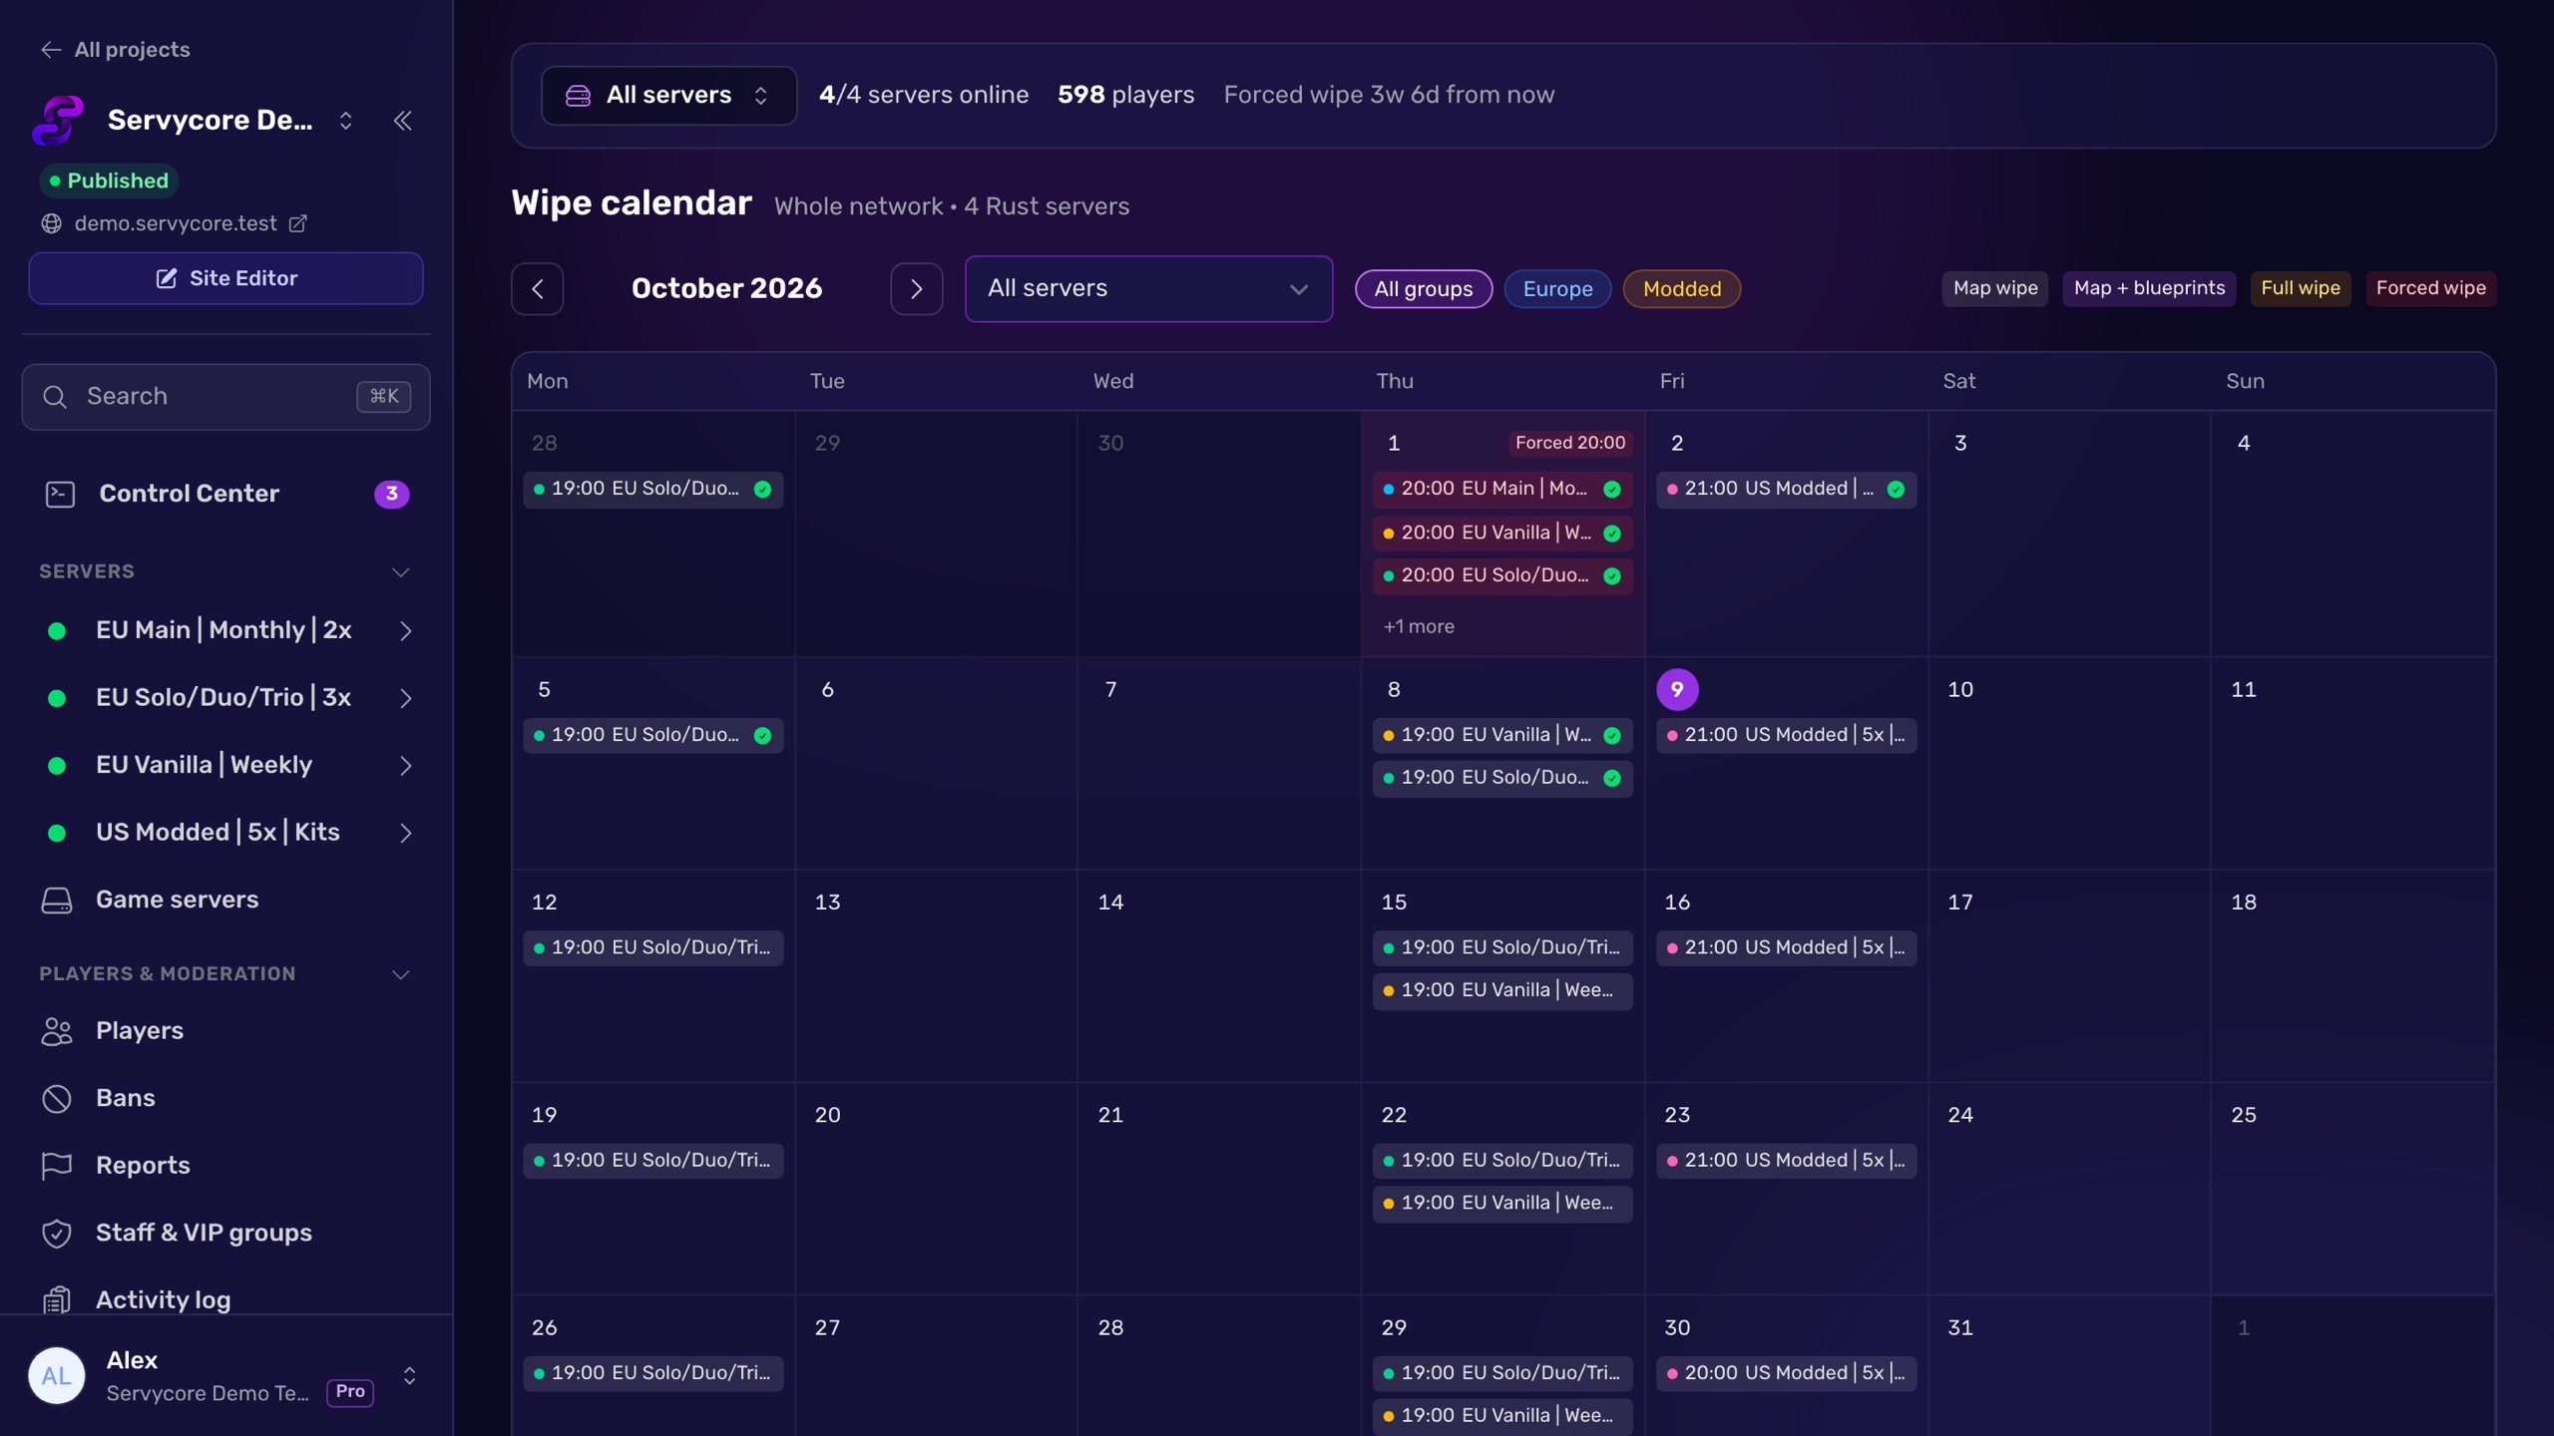Open the All servers calendar filter dropdown
The image size is (2554, 1436).
pyautogui.click(x=1148, y=289)
